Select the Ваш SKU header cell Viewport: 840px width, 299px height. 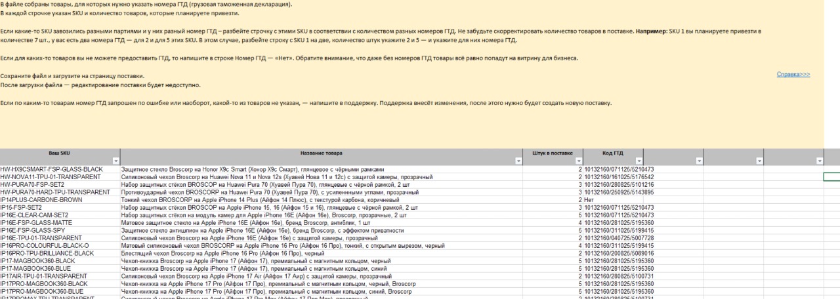point(60,156)
